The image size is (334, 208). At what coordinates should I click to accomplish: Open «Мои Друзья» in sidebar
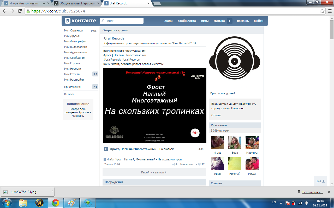(x=72, y=36)
